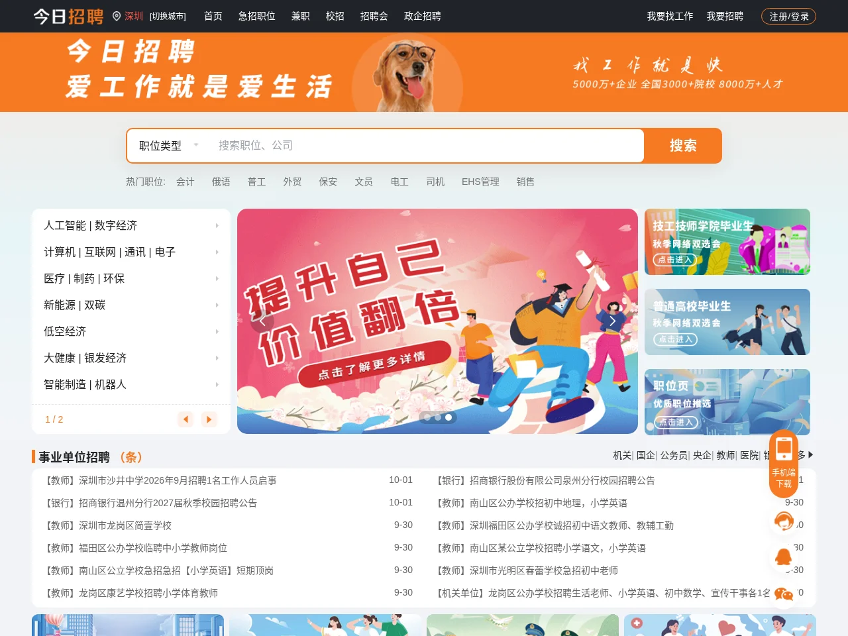Filter by 国企 tag
The height and width of the screenshot is (636, 848).
645,455
